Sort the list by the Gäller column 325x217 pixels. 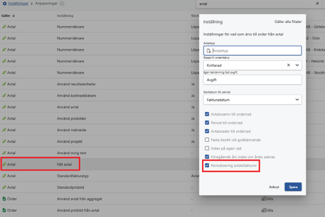[8, 16]
